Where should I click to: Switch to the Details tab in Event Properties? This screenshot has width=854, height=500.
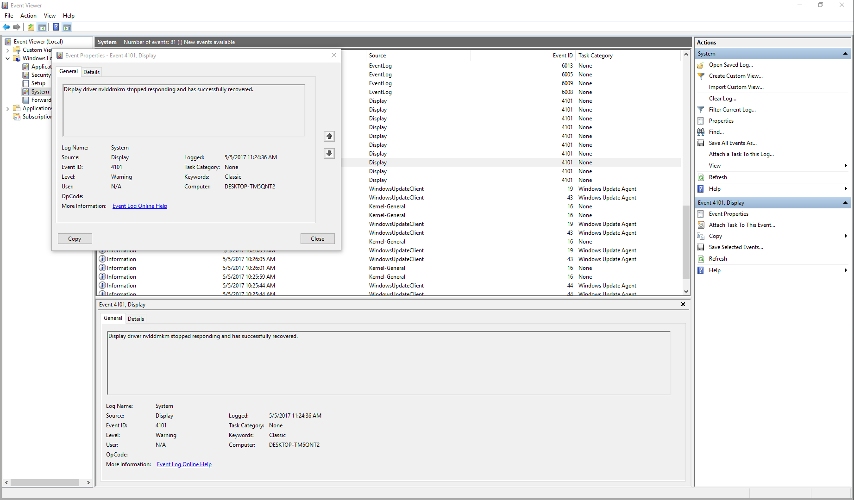(91, 72)
